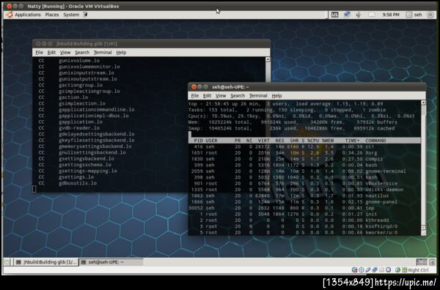Click gunixvolumemonitor.lo in build output
The height and width of the screenshot is (290, 440).
(89, 67)
